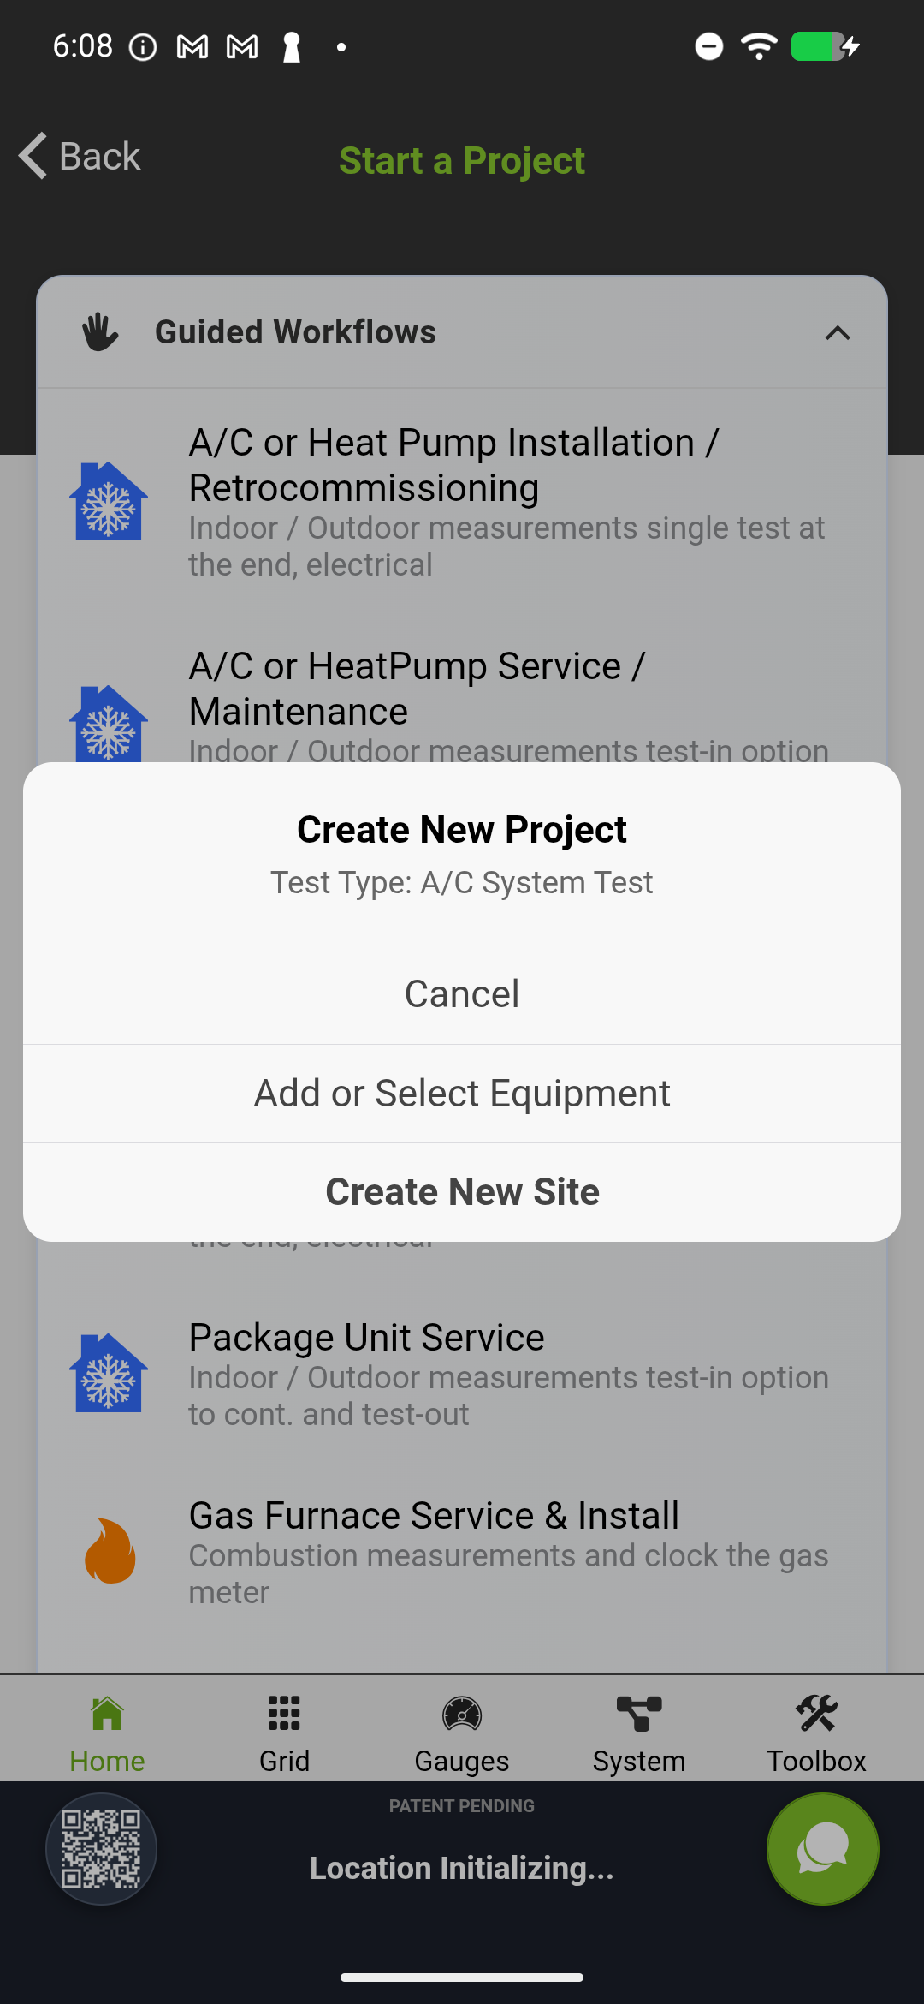The height and width of the screenshot is (2004, 924).
Task: Select Package Unit Service workflow title
Action: click(366, 1338)
